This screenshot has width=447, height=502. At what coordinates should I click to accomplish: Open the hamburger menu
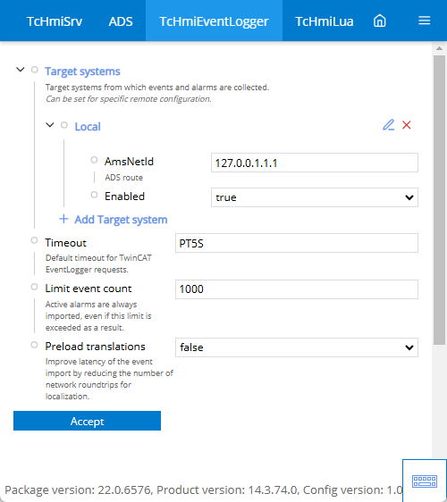tap(424, 21)
